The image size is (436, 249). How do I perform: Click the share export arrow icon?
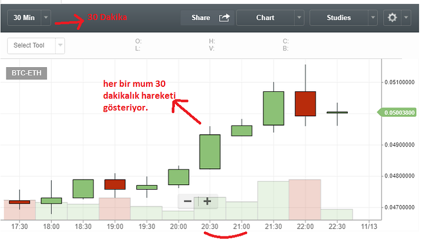pos(224,17)
